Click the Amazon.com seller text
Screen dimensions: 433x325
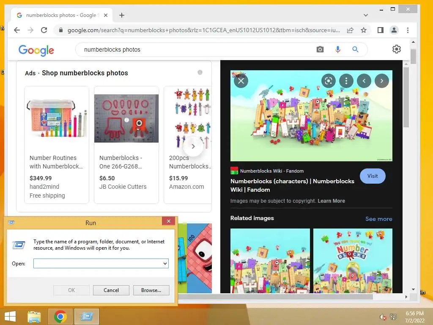186,187
